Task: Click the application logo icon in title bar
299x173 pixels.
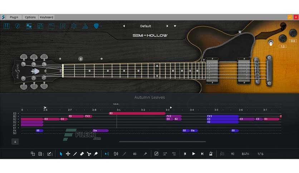Action: coord(3,17)
